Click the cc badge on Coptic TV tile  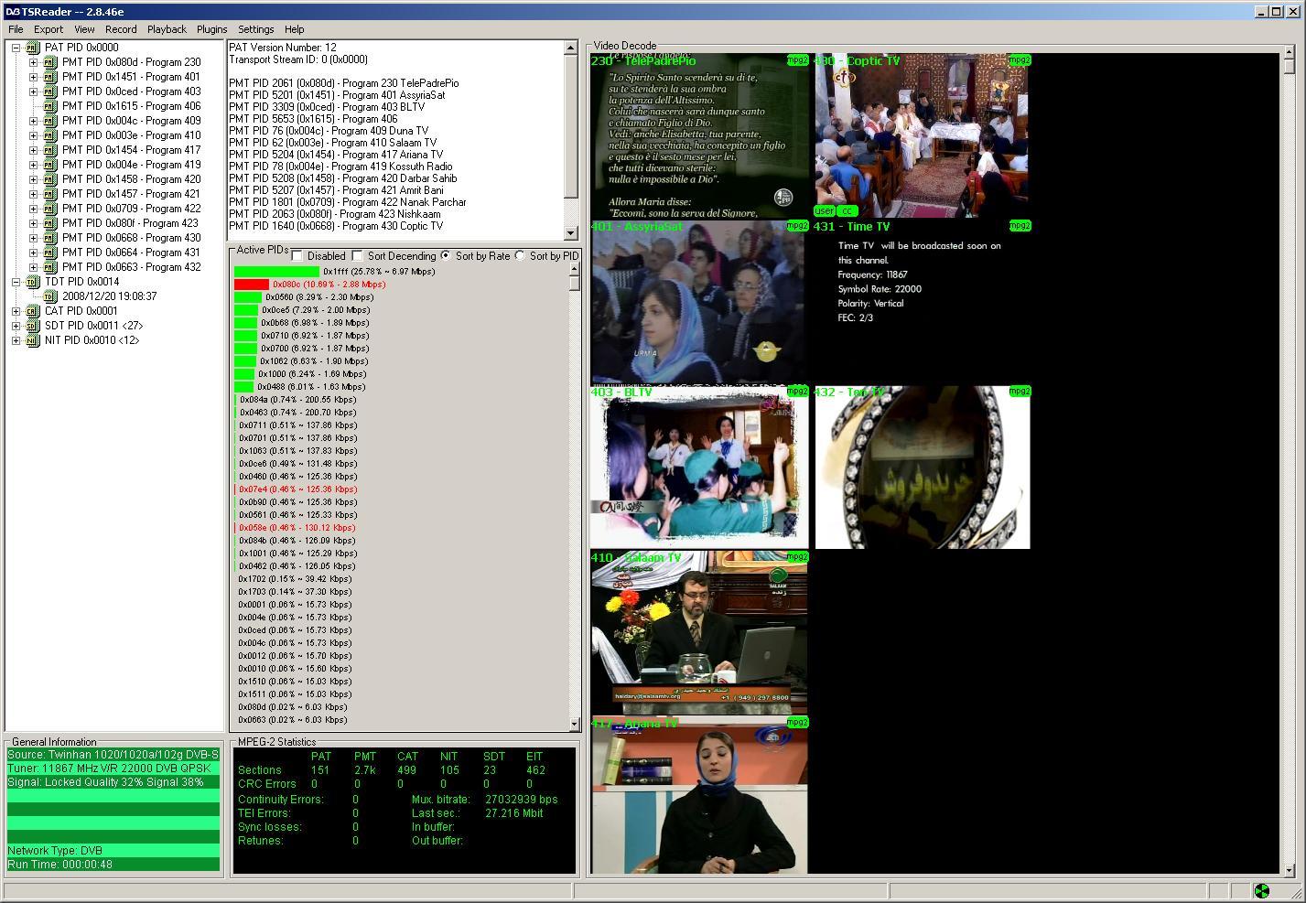point(847,210)
